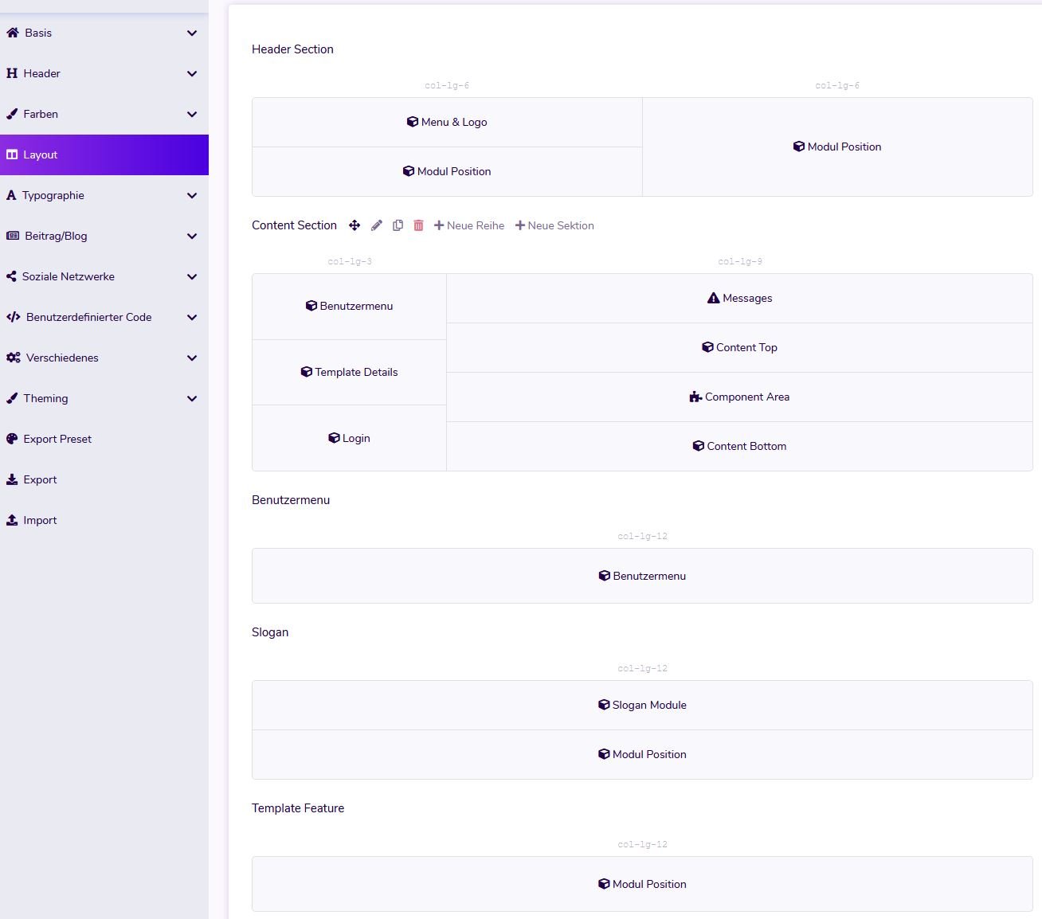Duplicate Content Section using the copy icon

[x=398, y=225]
